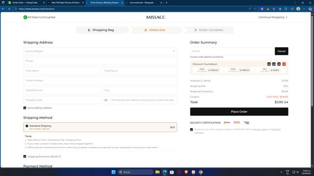
Task: Apply the MAD5 coupon tag
Action: [x=275, y=70]
